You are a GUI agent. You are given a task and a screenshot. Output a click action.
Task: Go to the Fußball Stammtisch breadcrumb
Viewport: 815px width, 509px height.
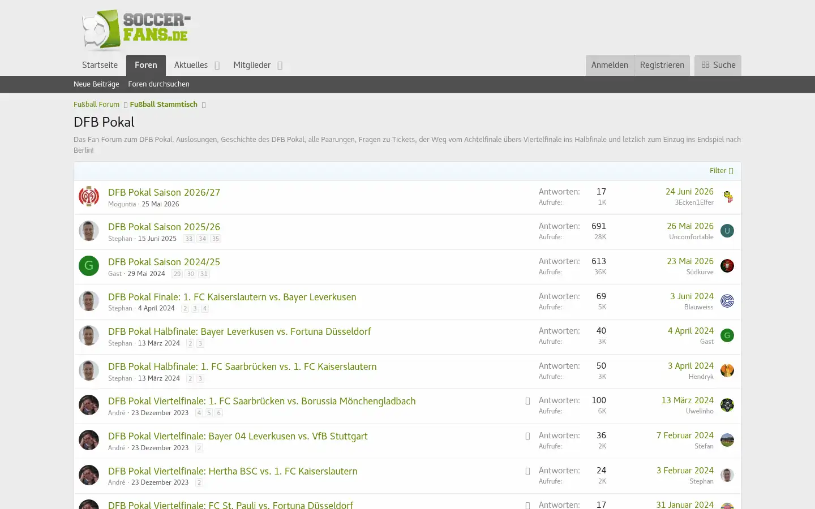[x=164, y=105]
